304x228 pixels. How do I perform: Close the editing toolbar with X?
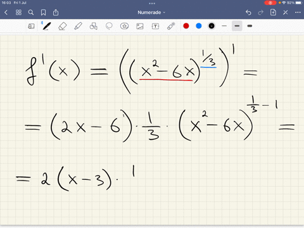pyautogui.click(x=286, y=13)
